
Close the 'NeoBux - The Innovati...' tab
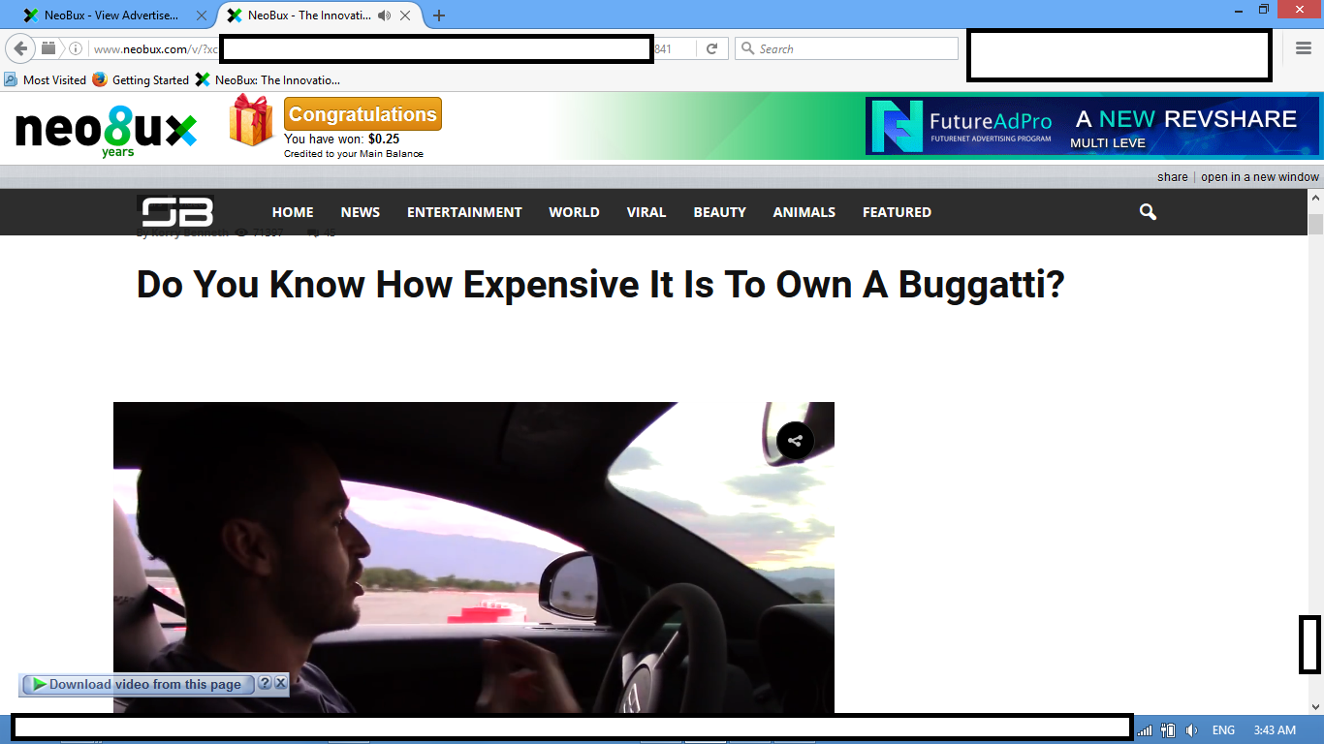click(x=406, y=15)
